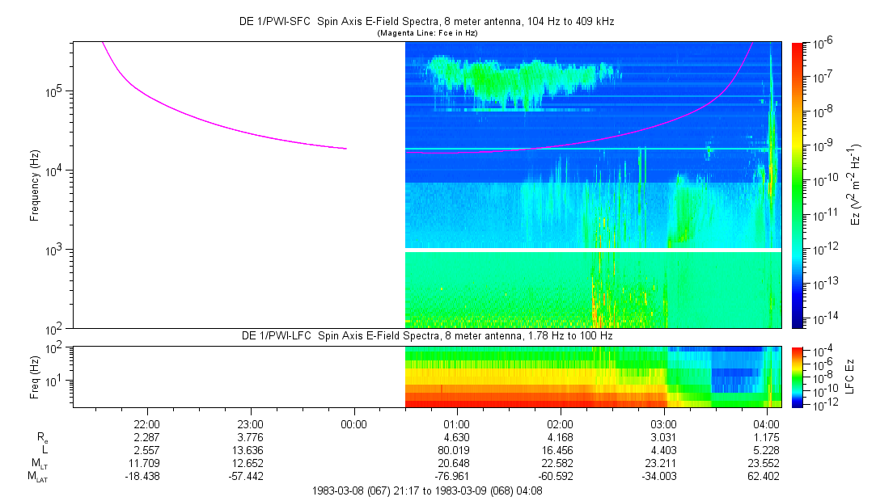Select the 01:00 time axis label
The width and height of the screenshot is (876, 501).
(457, 423)
